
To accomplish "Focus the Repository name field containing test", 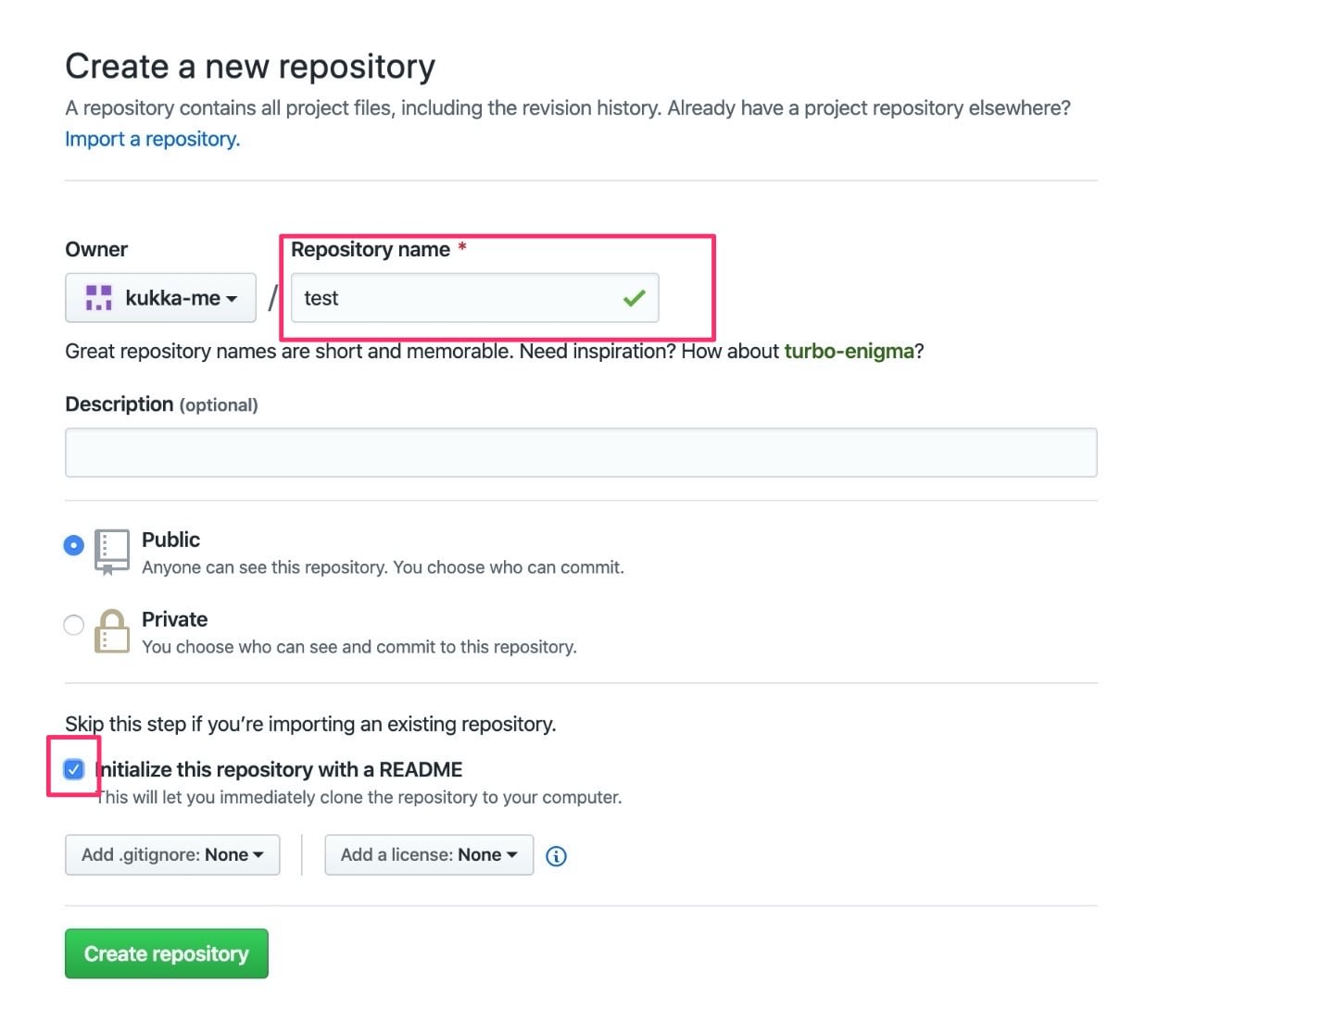I will pyautogui.click(x=474, y=298).
